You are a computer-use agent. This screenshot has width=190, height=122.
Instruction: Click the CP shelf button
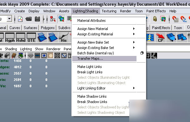161,38
